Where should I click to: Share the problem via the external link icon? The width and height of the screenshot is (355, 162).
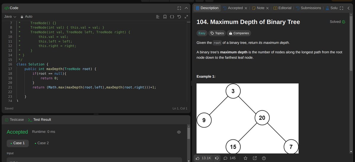pyautogui.click(x=255, y=158)
